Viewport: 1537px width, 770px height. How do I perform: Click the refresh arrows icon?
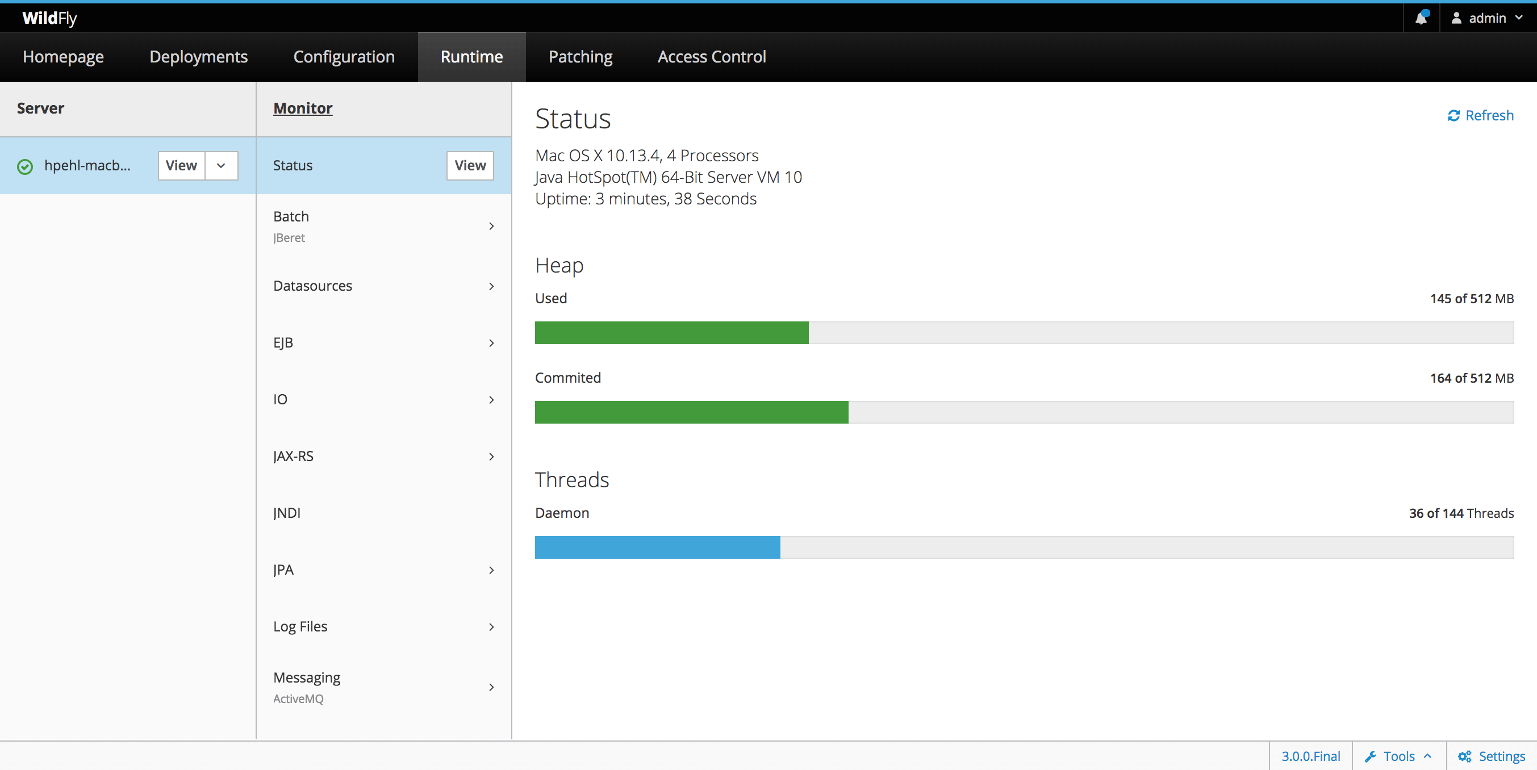coord(1454,116)
